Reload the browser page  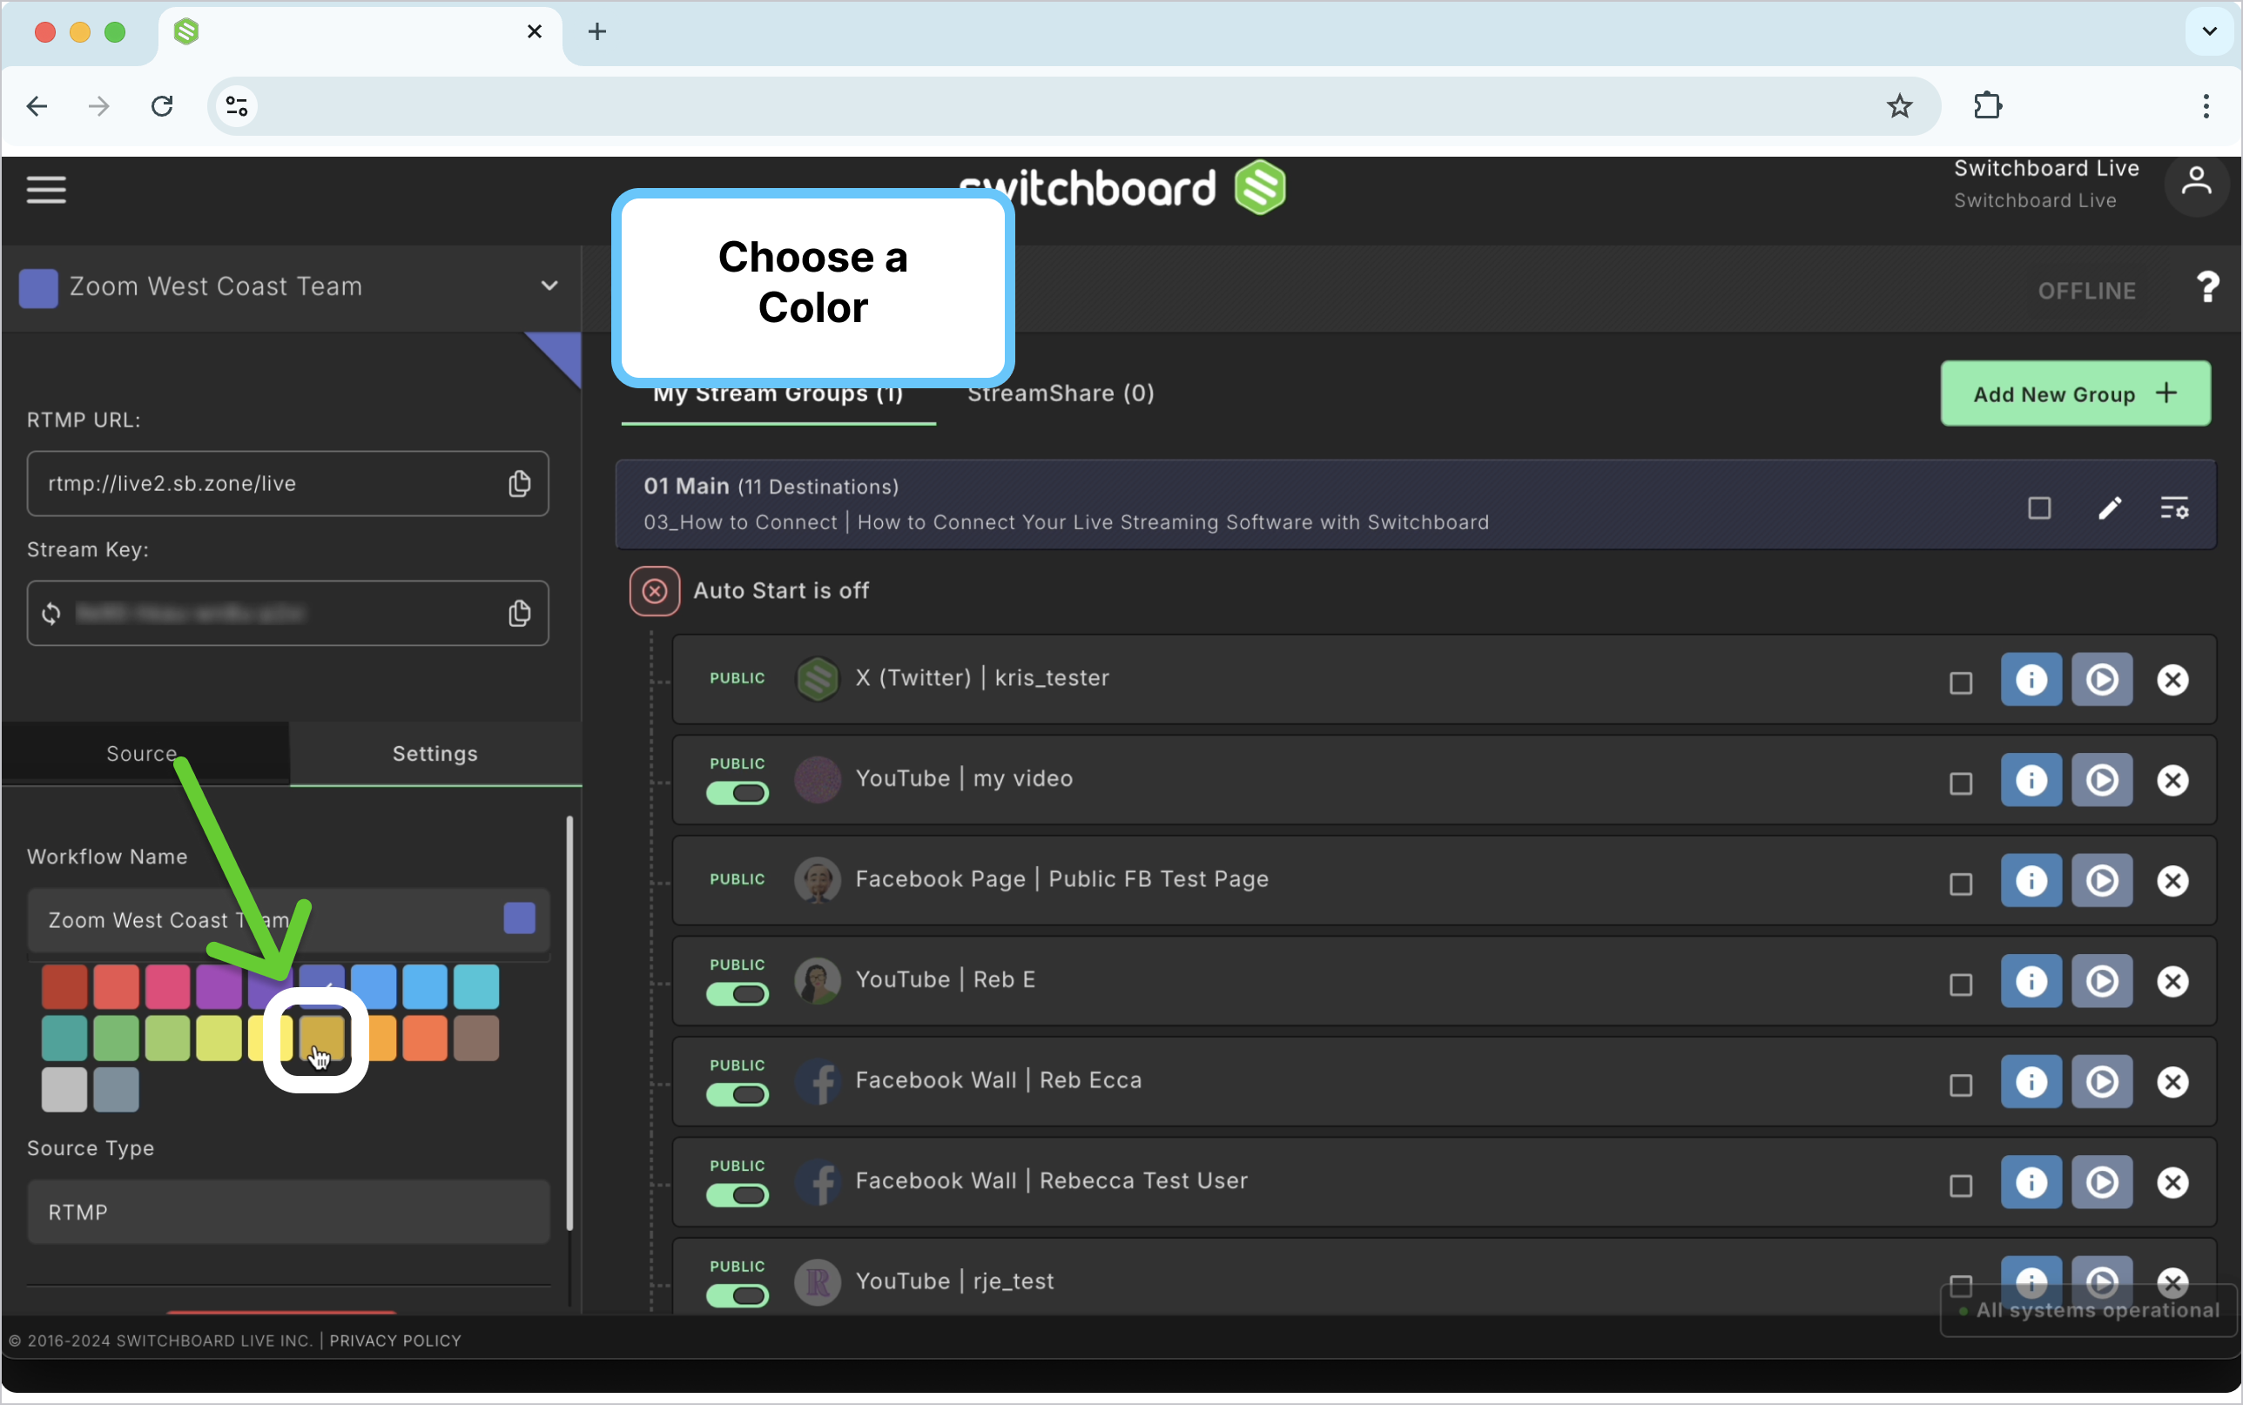162,106
